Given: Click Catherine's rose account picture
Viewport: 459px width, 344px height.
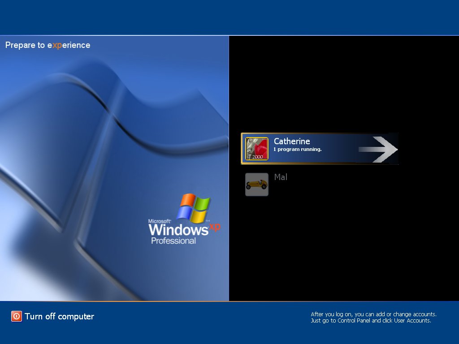Looking at the screenshot, I should coord(256,148).
